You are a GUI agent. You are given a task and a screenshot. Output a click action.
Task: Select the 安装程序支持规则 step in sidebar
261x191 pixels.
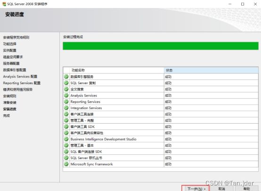(16, 38)
